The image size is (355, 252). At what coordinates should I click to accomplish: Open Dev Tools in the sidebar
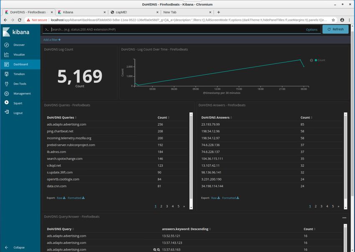20,84
